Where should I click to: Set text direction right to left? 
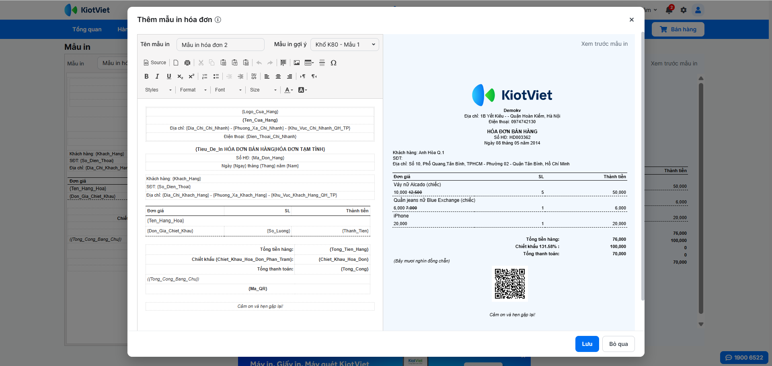pyautogui.click(x=314, y=76)
